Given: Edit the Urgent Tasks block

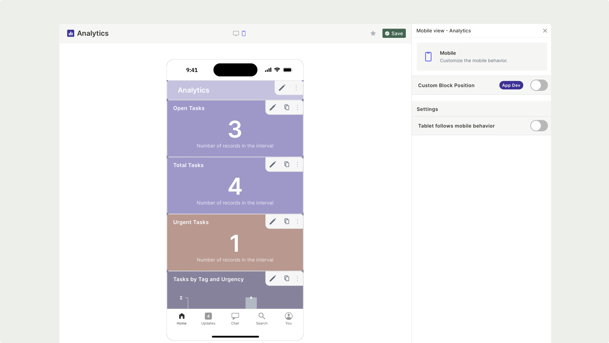Looking at the screenshot, I should (x=273, y=221).
